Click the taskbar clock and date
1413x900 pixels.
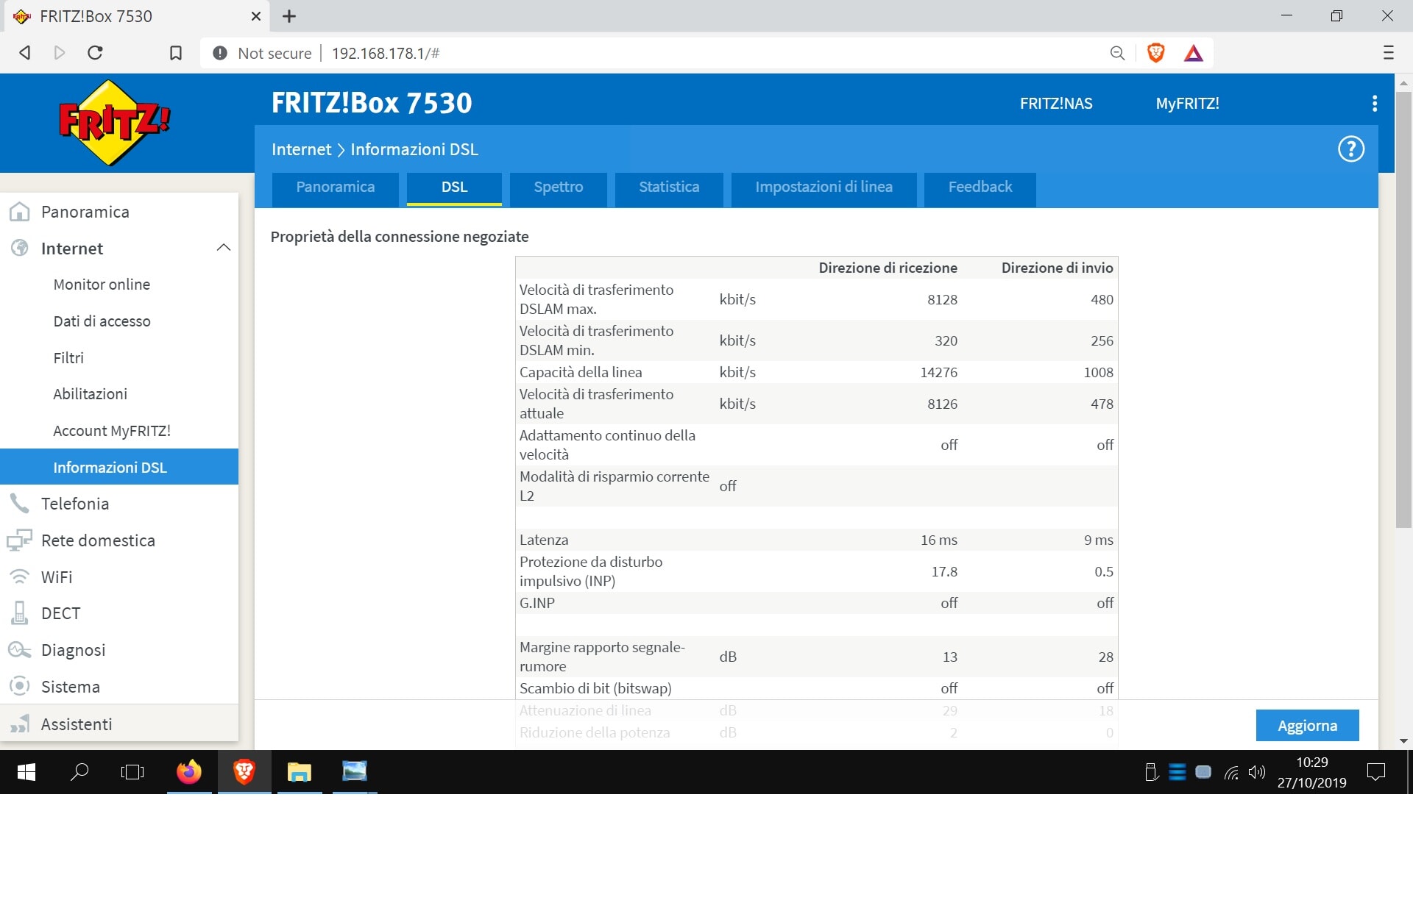pyautogui.click(x=1311, y=772)
